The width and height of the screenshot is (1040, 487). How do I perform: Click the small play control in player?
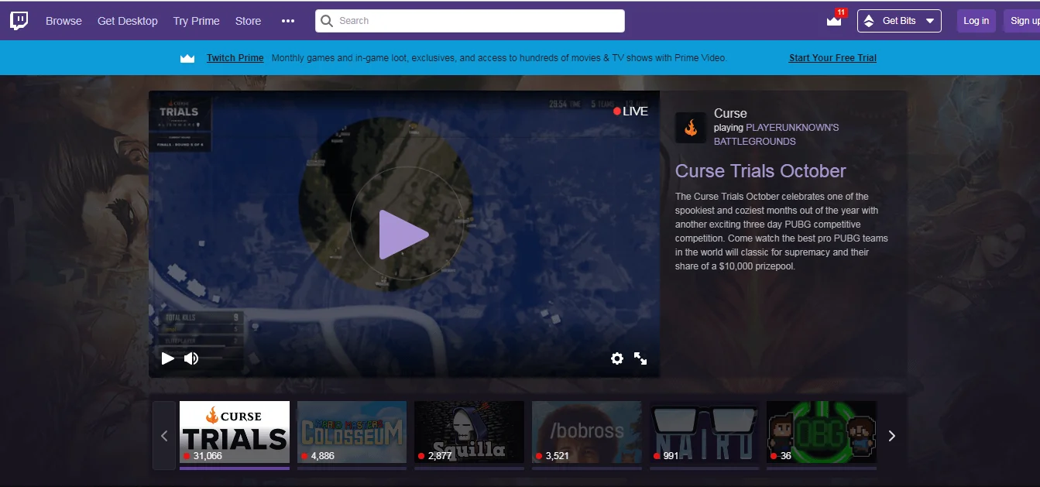[x=167, y=358]
